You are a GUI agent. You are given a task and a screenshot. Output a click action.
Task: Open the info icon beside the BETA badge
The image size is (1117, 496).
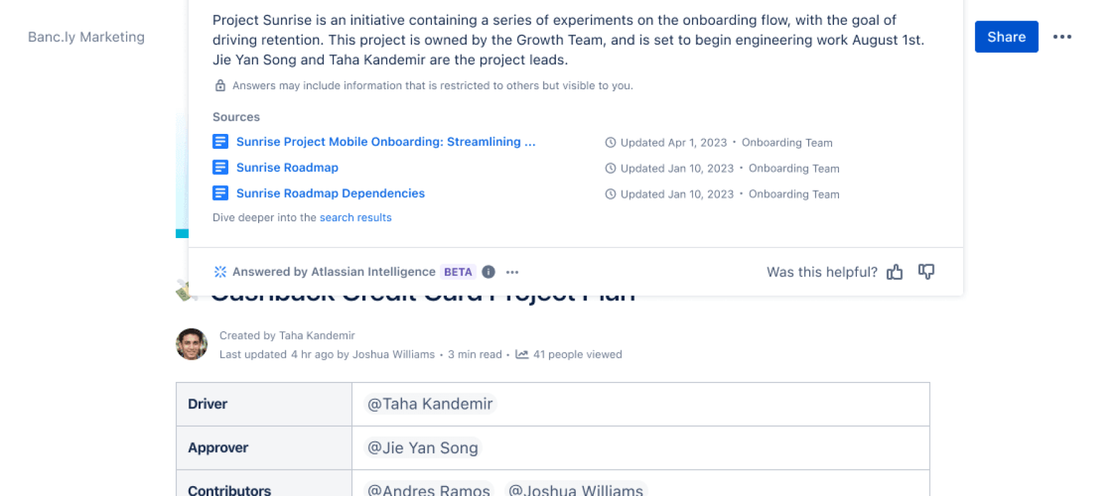[x=488, y=272]
